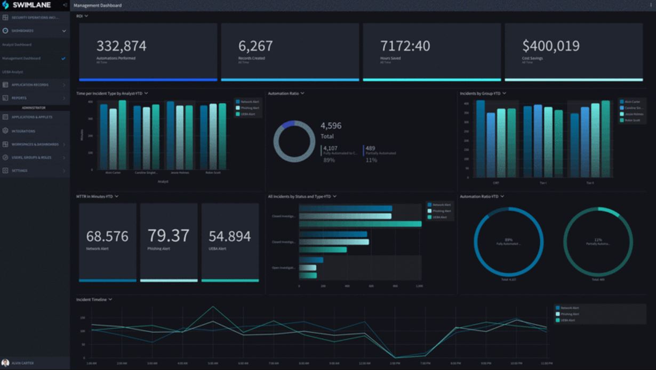Toggle Jessie Holmes in Incidents by Group legend
The image size is (656, 370).
tap(631, 114)
